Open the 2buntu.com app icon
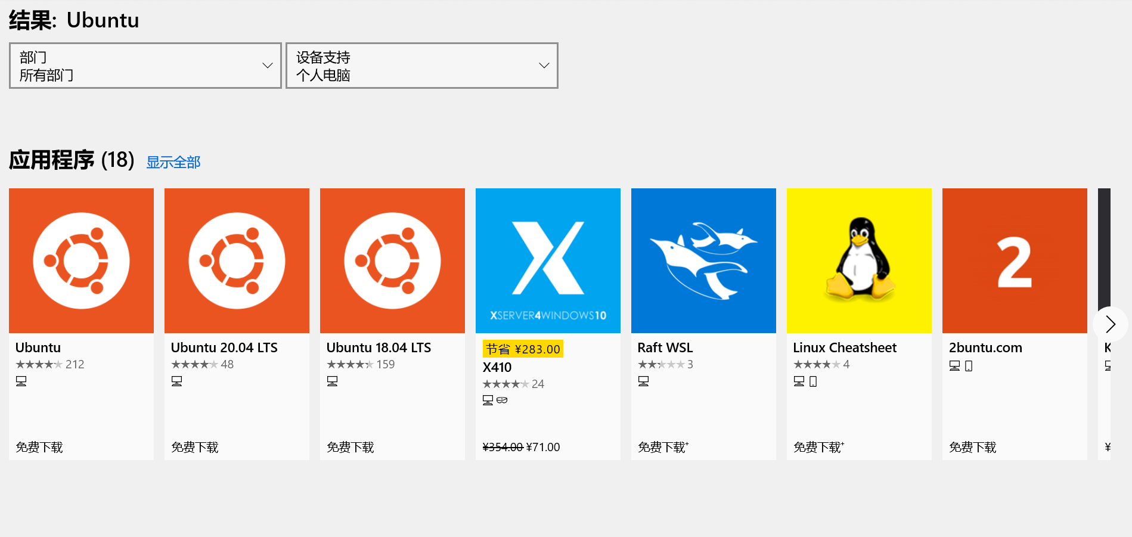 tap(1015, 260)
